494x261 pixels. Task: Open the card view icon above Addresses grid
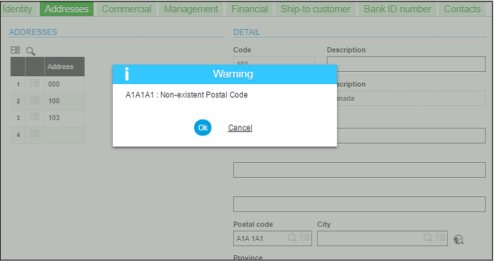point(15,51)
